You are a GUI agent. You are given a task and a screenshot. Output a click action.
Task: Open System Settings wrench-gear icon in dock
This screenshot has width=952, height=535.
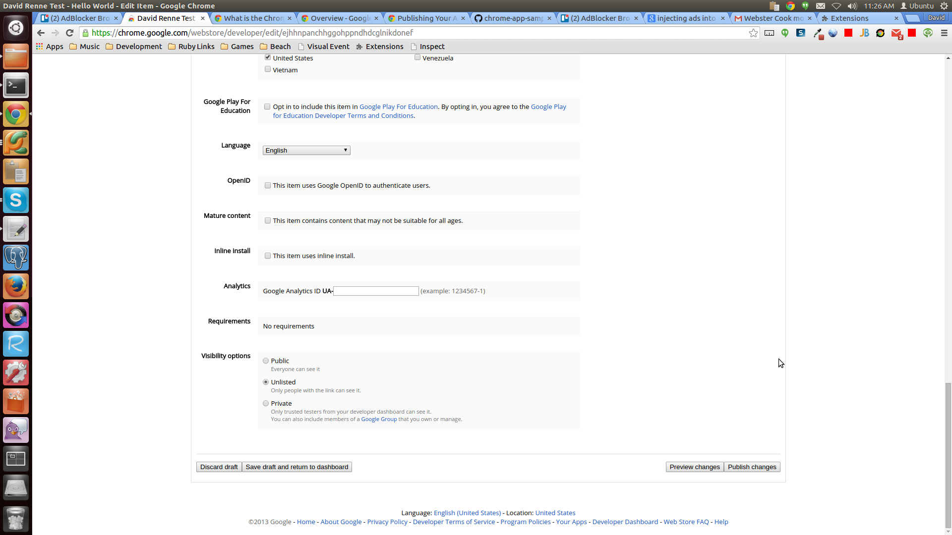(x=16, y=373)
